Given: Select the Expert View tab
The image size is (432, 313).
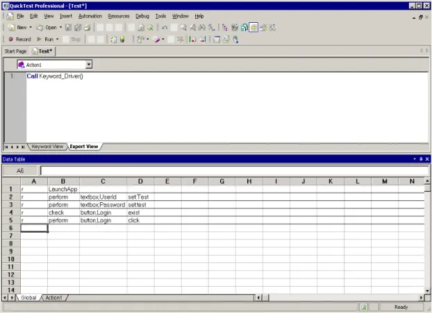Looking at the screenshot, I should pyautogui.click(x=84, y=147).
